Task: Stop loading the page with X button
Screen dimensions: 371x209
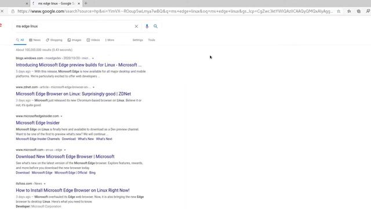Action: 2,11
